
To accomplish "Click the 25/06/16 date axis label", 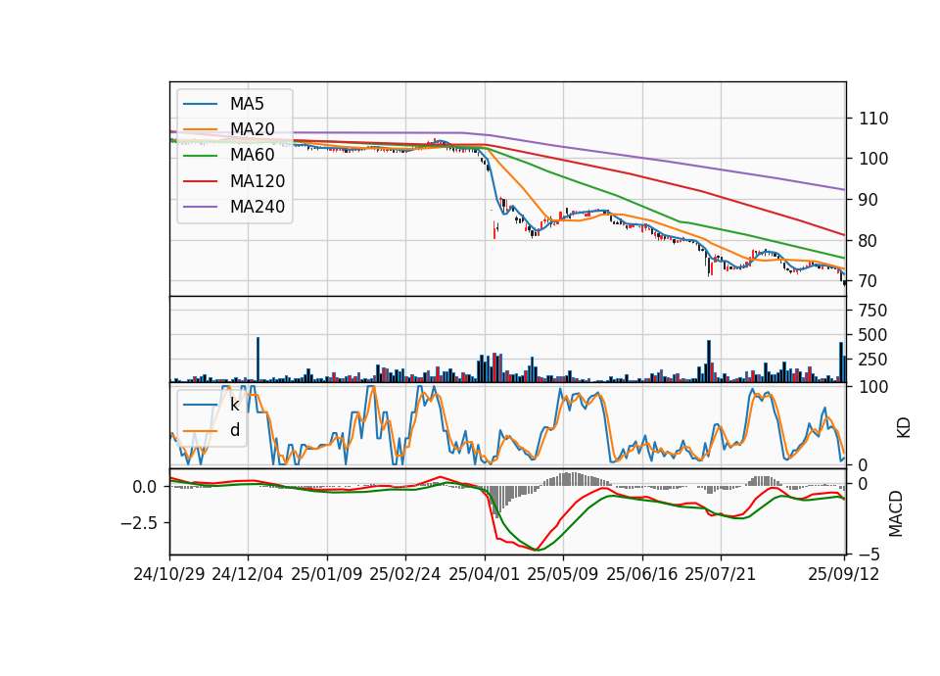I will (x=642, y=575).
